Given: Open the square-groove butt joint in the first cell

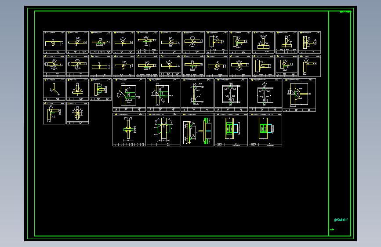Looking at the screenshot, I should [54, 42].
